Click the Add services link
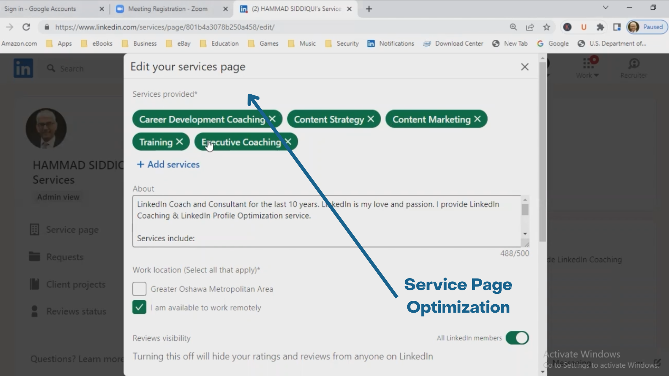Viewport: 669px width, 376px height. [x=168, y=164]
